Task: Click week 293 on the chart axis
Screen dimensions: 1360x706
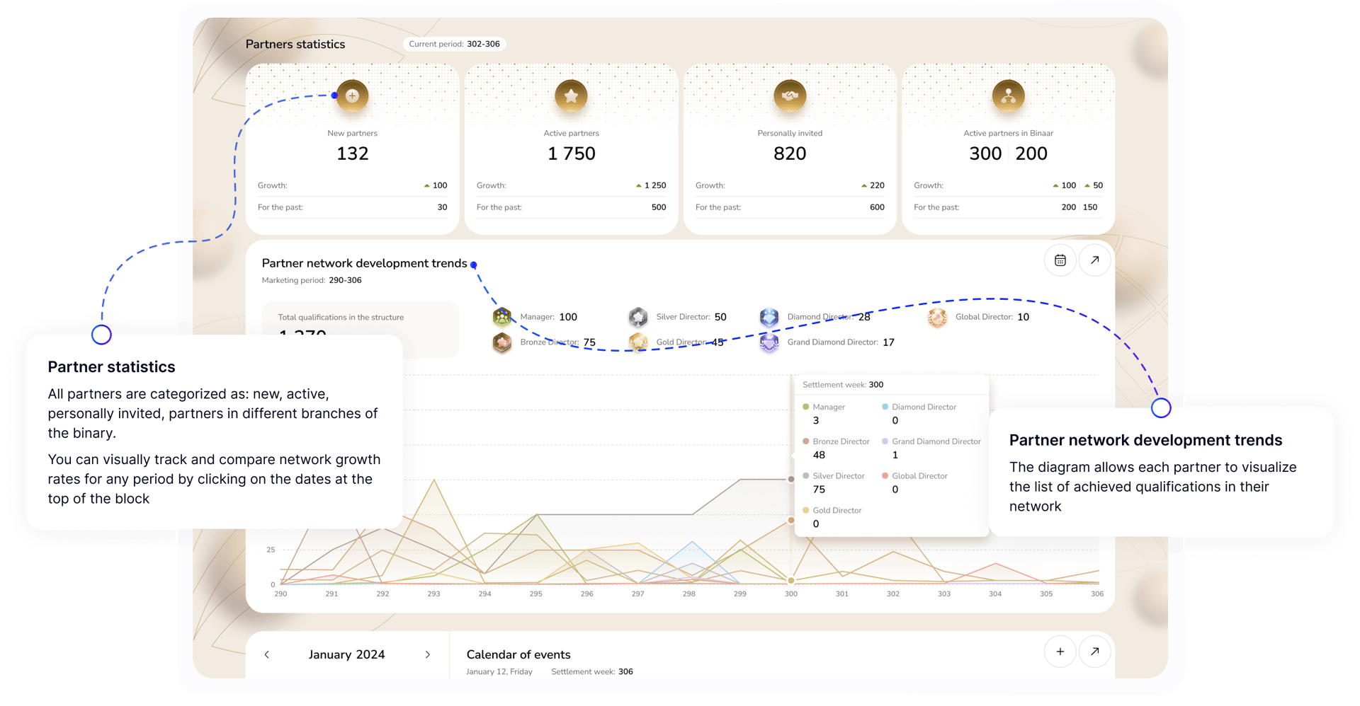Action: point(433,594)
